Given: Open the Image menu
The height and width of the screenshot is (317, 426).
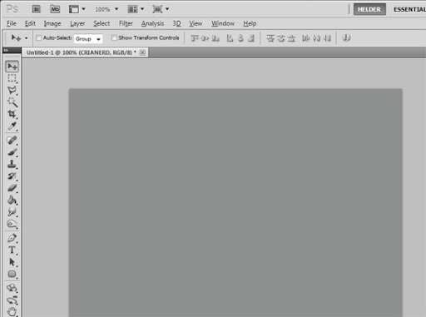Looking at the screenshot, I should click(x=52, y=23).
